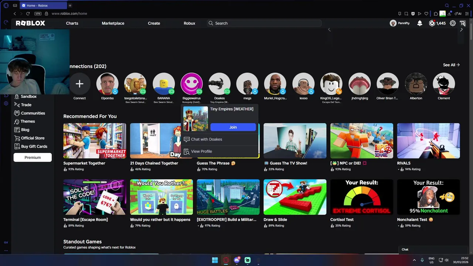
Task: Click the Premium button
Action: (33, 157)
